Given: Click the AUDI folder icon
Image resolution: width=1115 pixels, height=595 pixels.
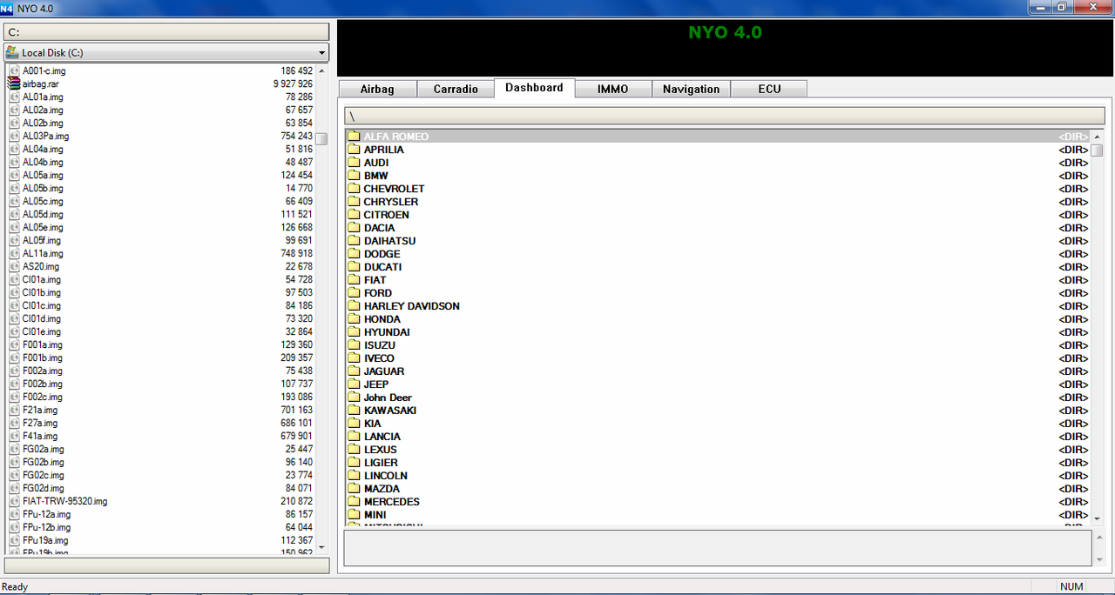Looking at the screenshot, I should (x=354, y=163).
